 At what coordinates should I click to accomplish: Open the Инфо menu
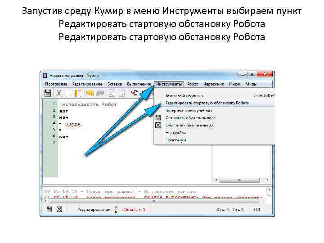coord(234,84)
